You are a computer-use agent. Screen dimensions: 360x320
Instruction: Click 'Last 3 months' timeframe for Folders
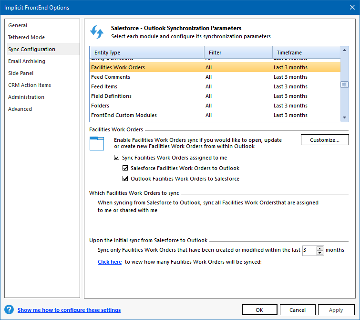tap(290, 106)
